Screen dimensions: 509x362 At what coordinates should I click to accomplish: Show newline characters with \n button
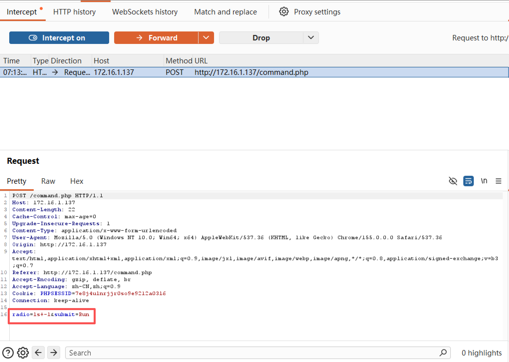click(484, 181)
